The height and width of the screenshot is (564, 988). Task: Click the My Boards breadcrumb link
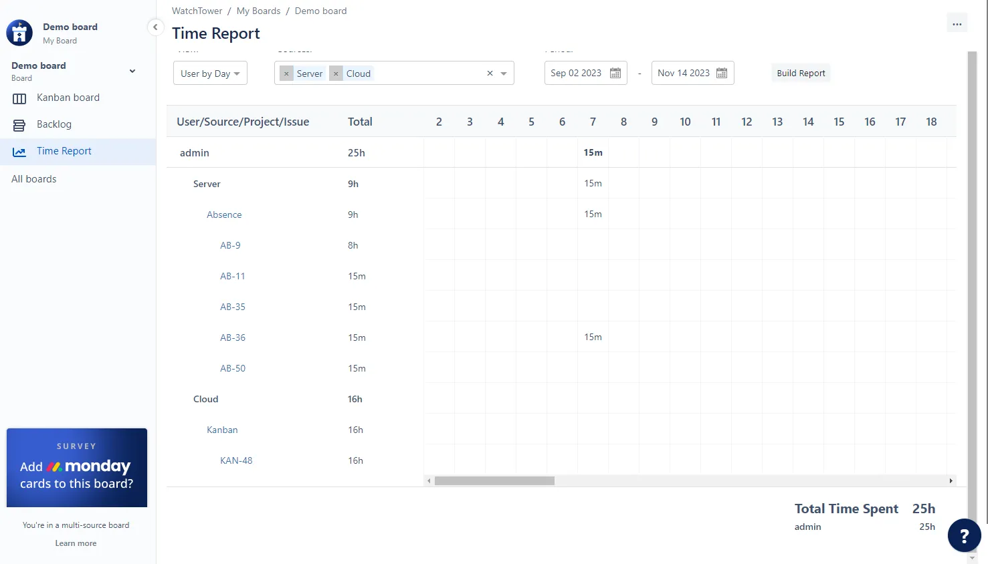[258, 11]
